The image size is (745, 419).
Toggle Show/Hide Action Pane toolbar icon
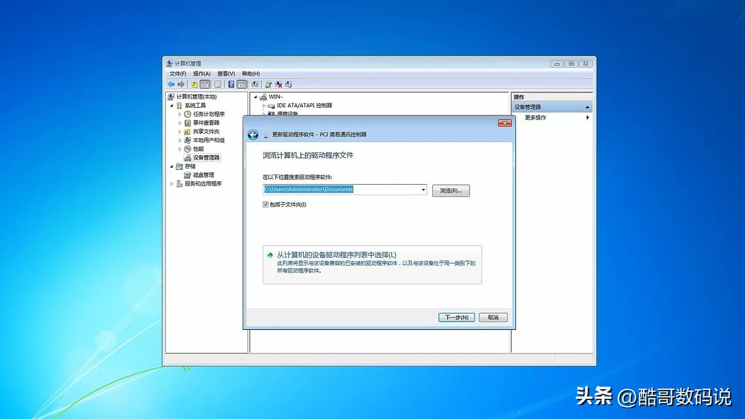click(242, 84)
